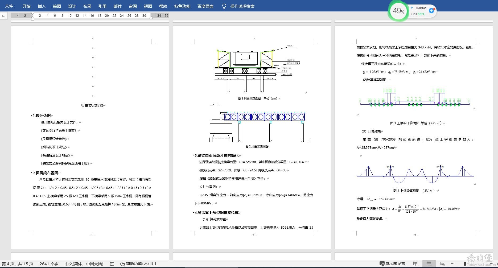Adjust the zoom slider handle
Viewport: 498px width, 268px height.
pos(465,264)
